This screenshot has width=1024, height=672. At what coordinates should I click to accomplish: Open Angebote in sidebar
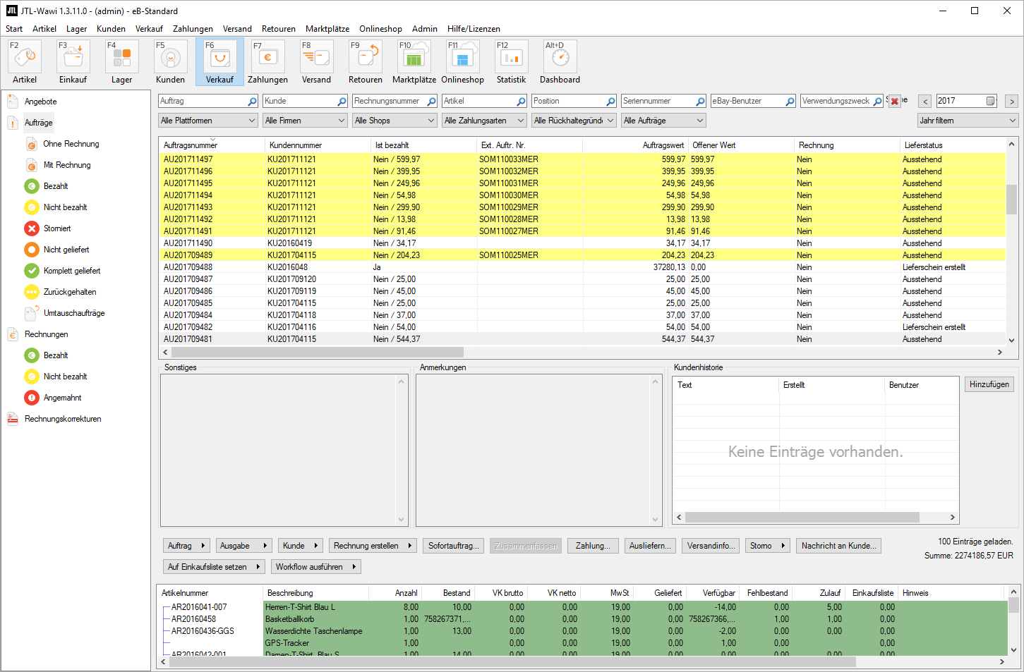click(x=40, y=102)
